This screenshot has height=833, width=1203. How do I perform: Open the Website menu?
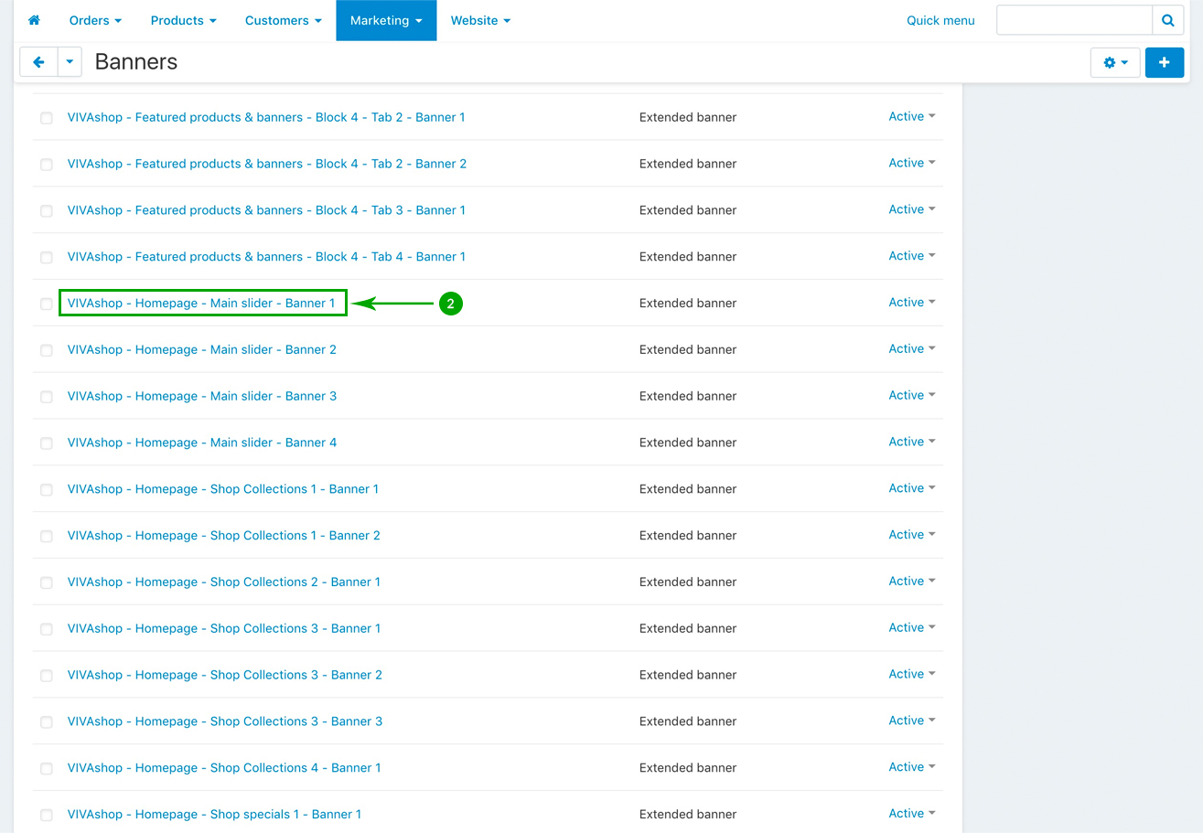tap(480, 20)
